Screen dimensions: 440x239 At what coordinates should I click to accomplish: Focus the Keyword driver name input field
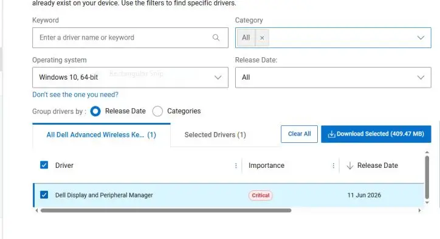coord(130,38)
